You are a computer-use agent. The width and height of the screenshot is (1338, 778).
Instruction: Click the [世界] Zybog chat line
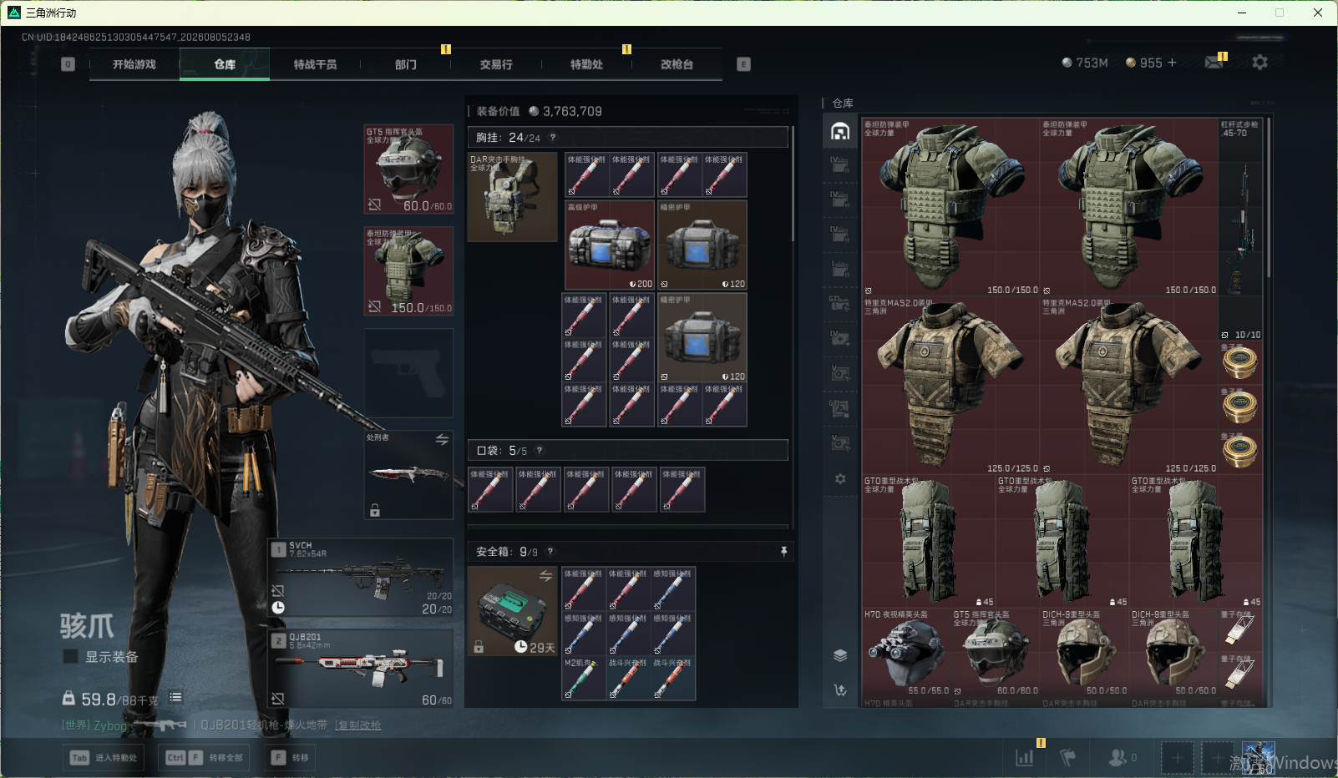(x=94, y=725)
